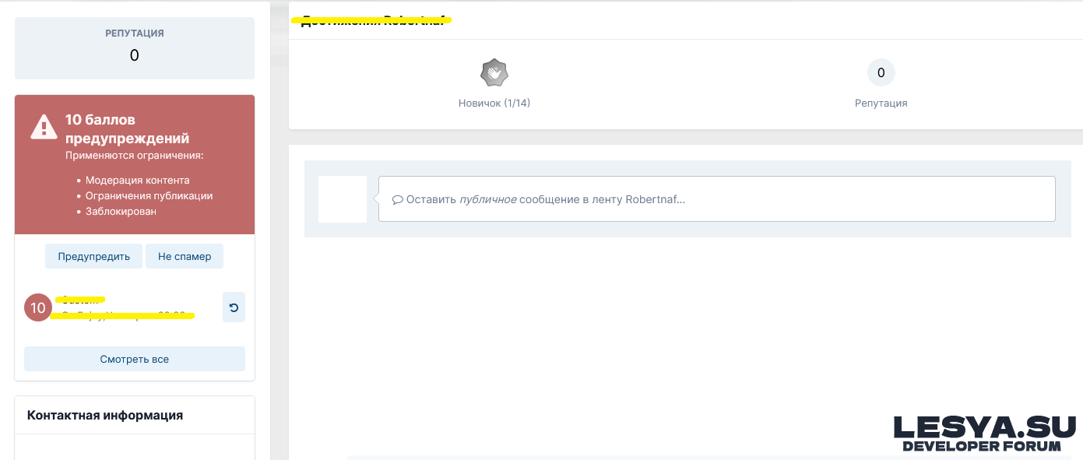Click the Новичок rank badge icon
Viewport: 1083px width, 460px height.
point(494,73)
